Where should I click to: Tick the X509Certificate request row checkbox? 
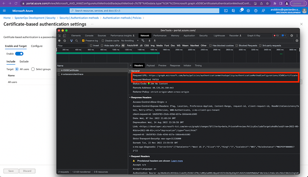tap(59, 70)
